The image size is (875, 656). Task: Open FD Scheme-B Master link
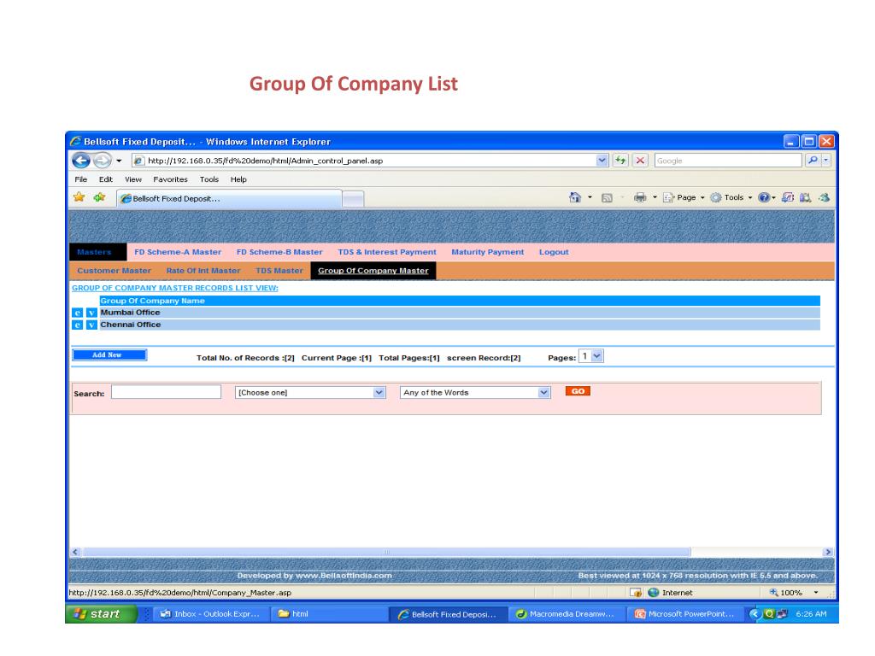pyautogui.click(x=279, y=252)
